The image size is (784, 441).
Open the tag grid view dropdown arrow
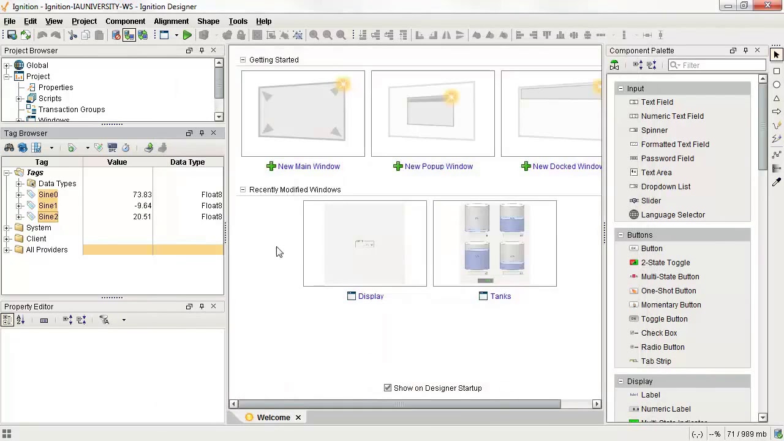[x=51, y=148]
